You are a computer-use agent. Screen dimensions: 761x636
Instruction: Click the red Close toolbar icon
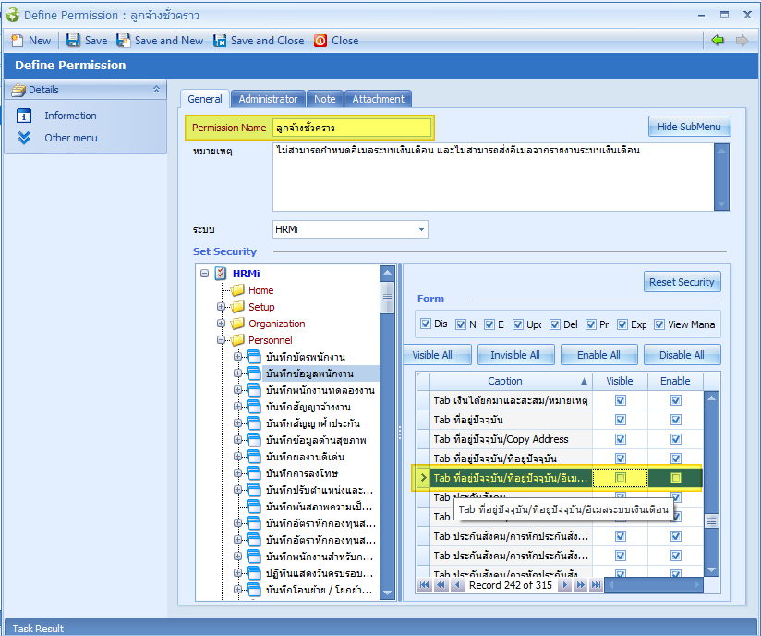320,41
